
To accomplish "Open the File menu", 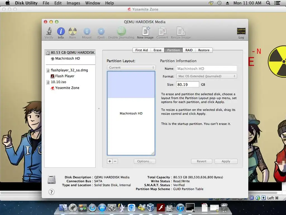I will click(46, 3).
